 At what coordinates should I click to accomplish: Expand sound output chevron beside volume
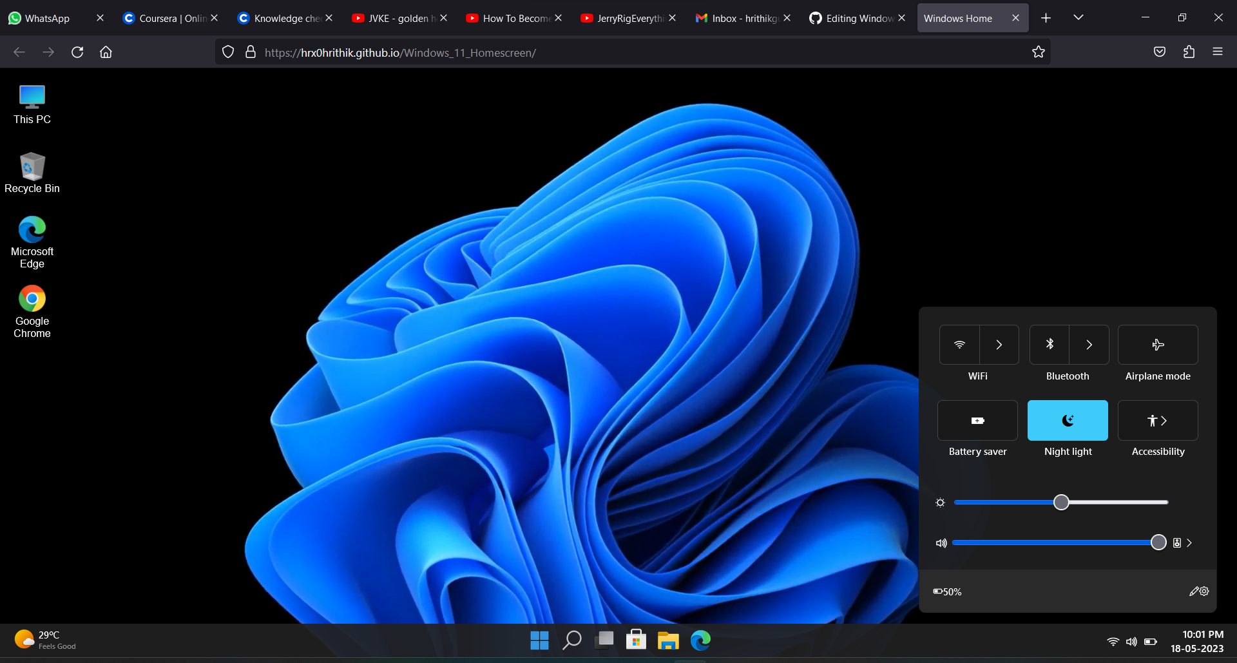tap(1189, 543)
